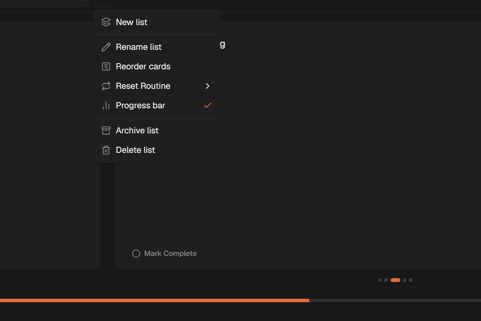Viewport: 481px width, 321px height.
Task: Select Archive list in the menu
Action: 157,131
